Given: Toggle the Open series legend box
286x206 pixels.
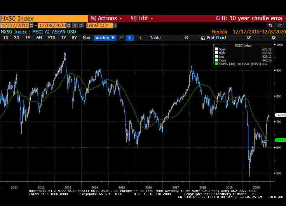Looking at the screenshot, I should (216, 49).
